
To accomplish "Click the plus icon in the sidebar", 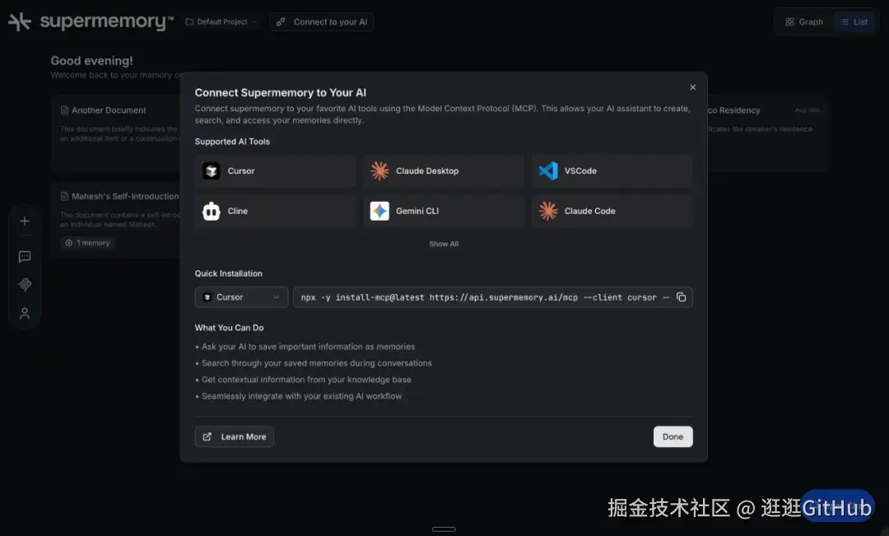I will [x=25, y=221].
